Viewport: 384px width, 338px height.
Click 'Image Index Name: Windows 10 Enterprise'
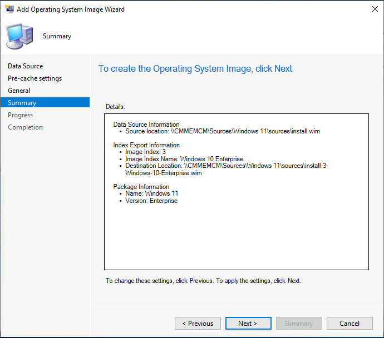(184, 159)
